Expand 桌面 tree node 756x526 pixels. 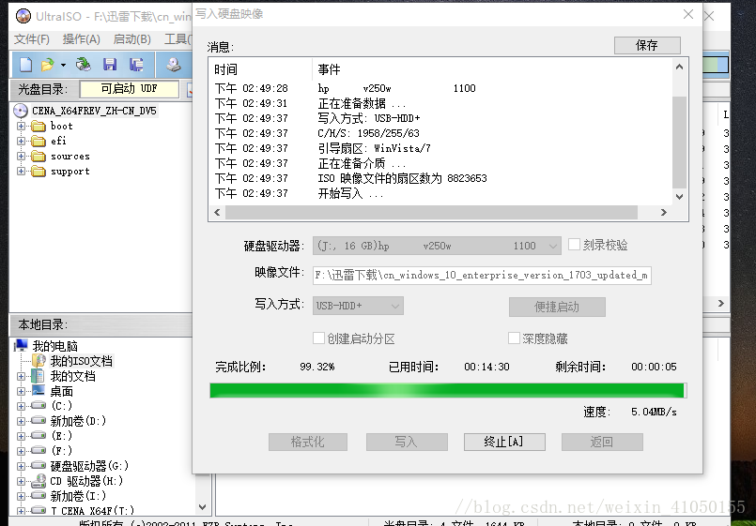pos(21,391)
